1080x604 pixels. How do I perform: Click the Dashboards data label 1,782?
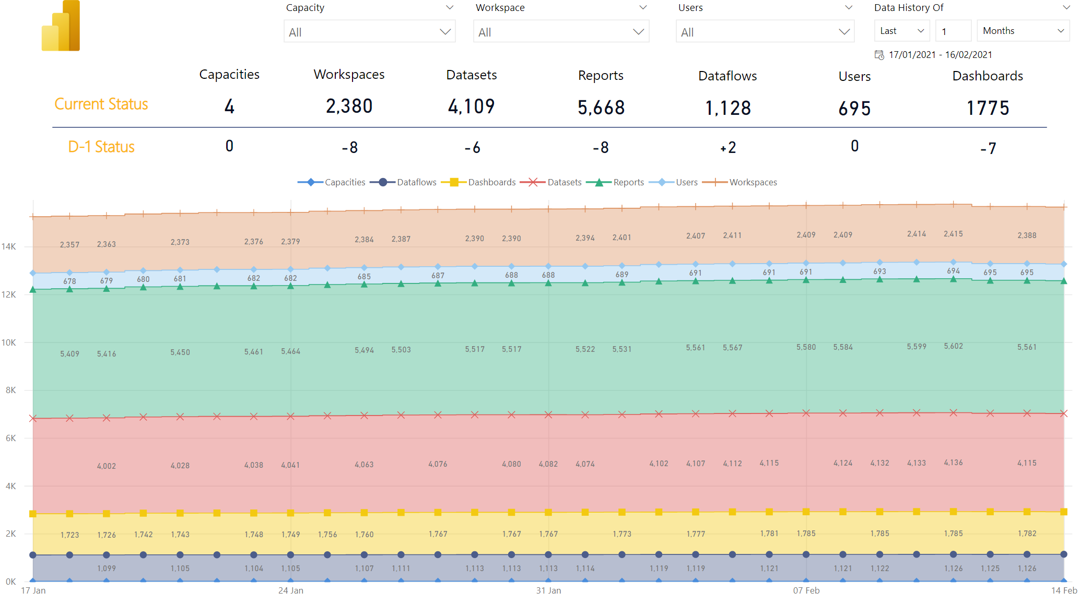pos(1027,534)
